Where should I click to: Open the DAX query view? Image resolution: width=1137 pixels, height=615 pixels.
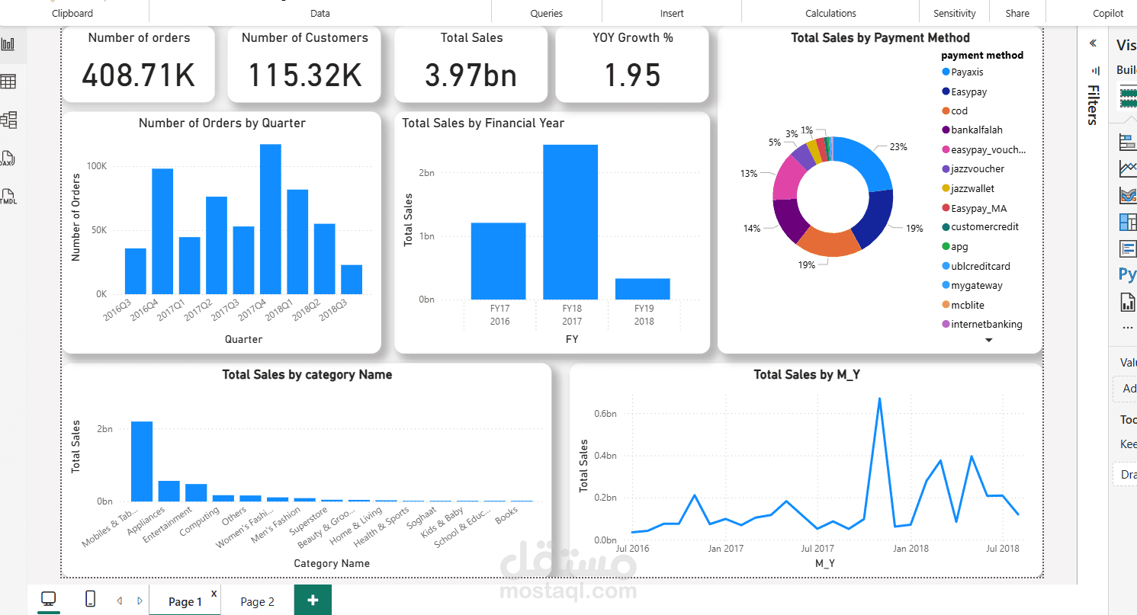pyautogui.click(x=10, y=158)
